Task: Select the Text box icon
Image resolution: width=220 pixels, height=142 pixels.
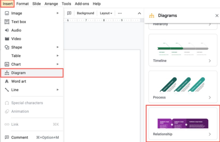Action: [7, 22]
